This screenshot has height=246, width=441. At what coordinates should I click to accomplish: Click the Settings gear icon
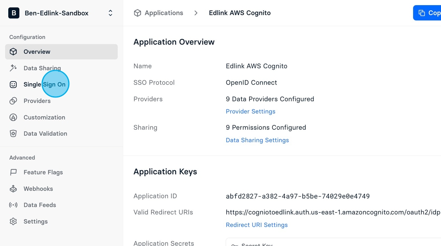tap(13, 222)
